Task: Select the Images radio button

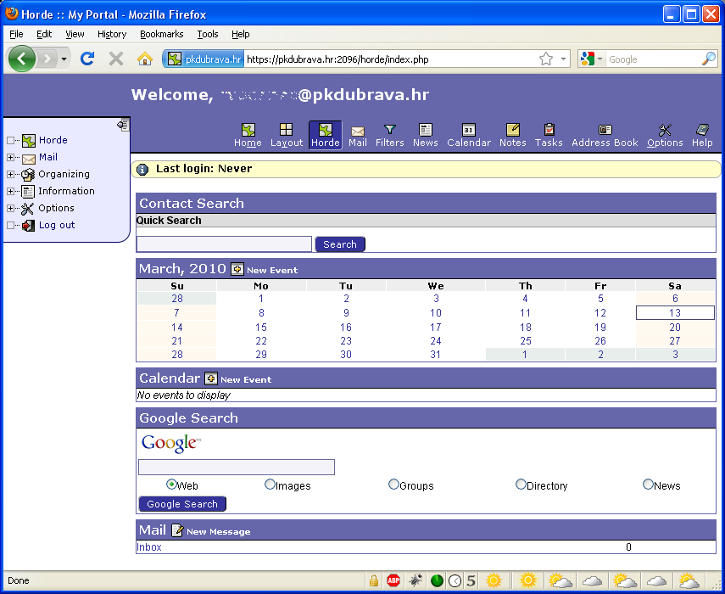Action: (270, 485)
